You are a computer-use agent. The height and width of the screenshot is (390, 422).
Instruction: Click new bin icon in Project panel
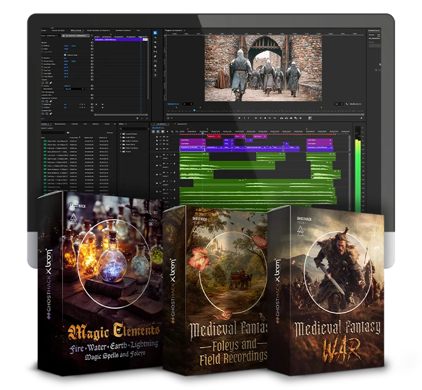coord(68,133)
